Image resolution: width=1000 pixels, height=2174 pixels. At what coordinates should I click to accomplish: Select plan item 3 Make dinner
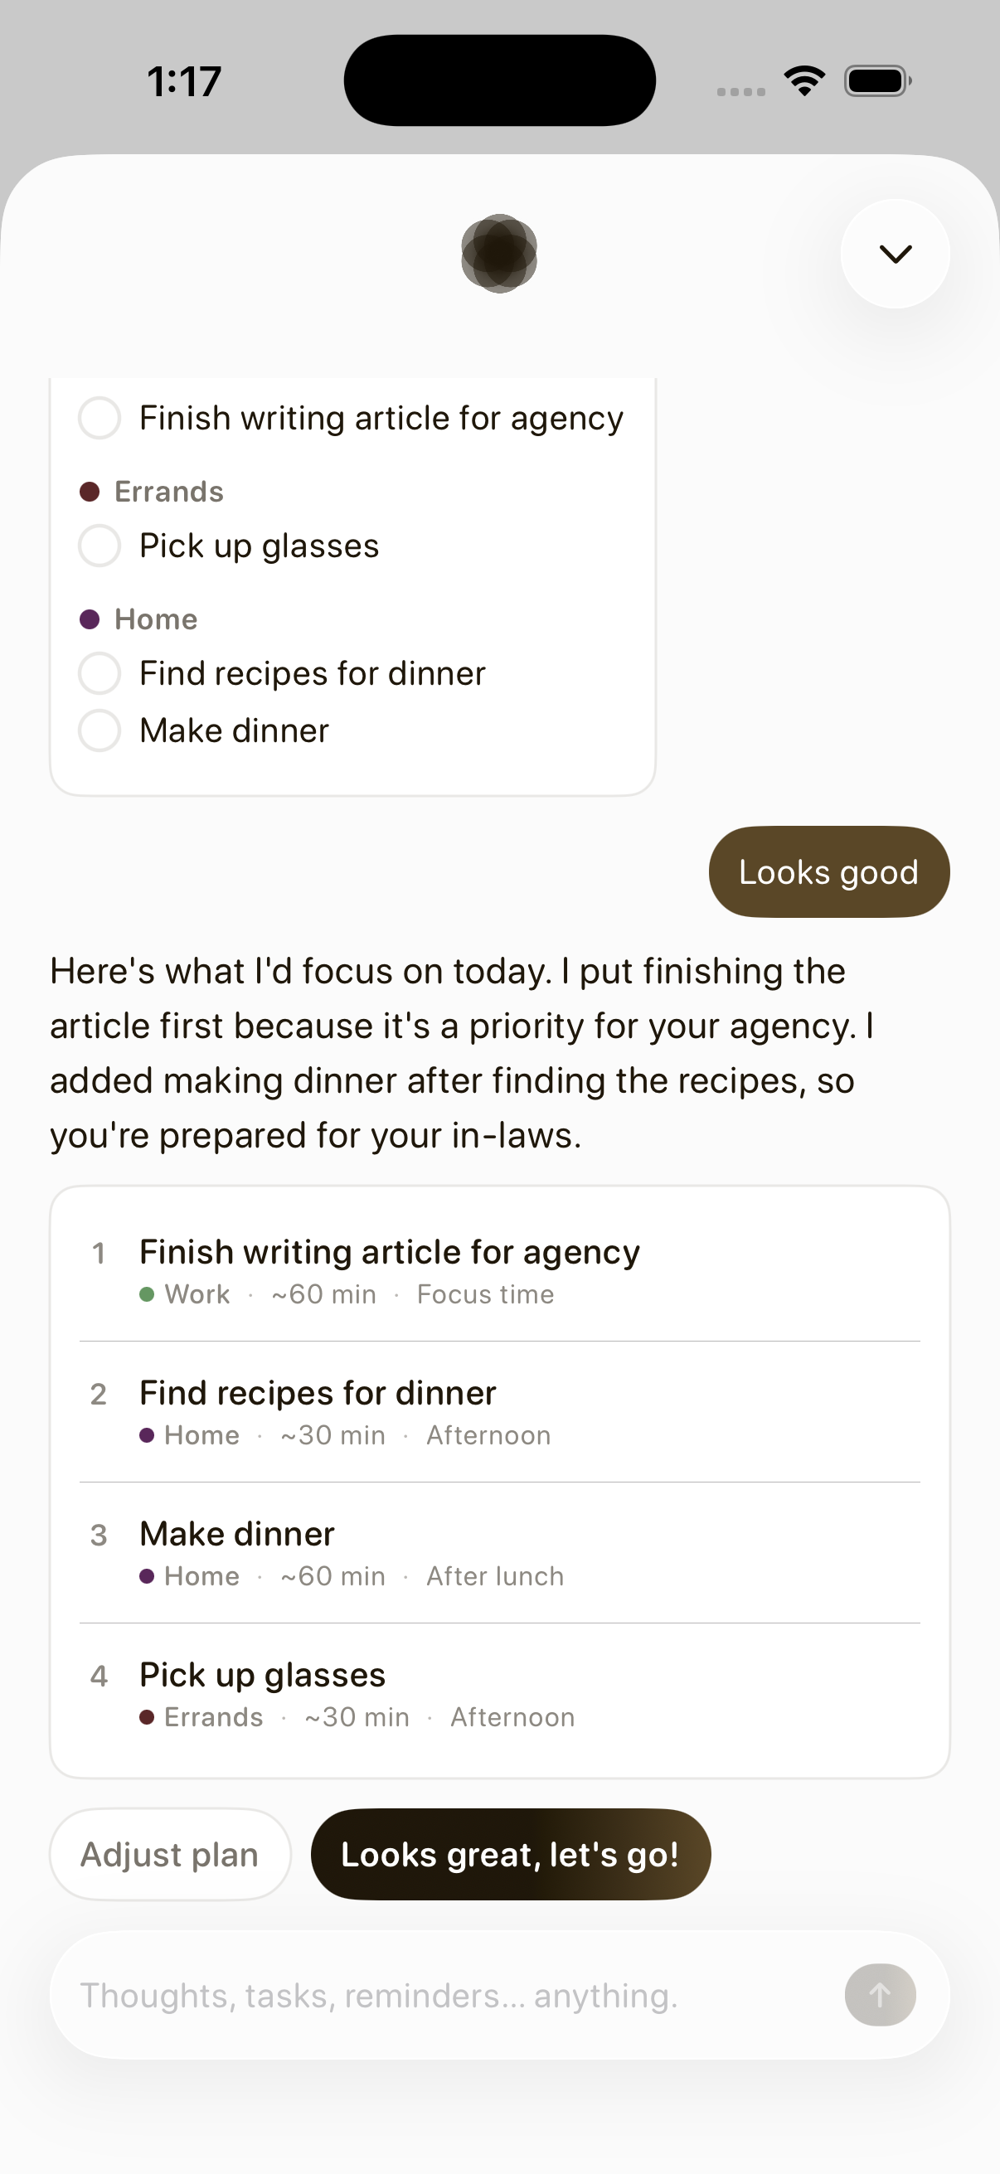499,1553
